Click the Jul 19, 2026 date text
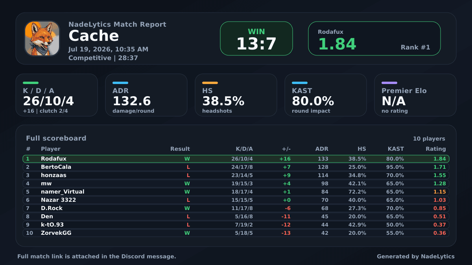 point(108,49)
